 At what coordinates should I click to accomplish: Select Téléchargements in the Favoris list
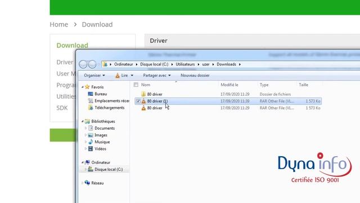coord(110,108)
